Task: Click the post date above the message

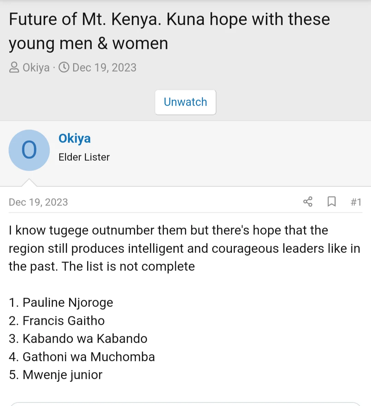Action: [38, 202]
